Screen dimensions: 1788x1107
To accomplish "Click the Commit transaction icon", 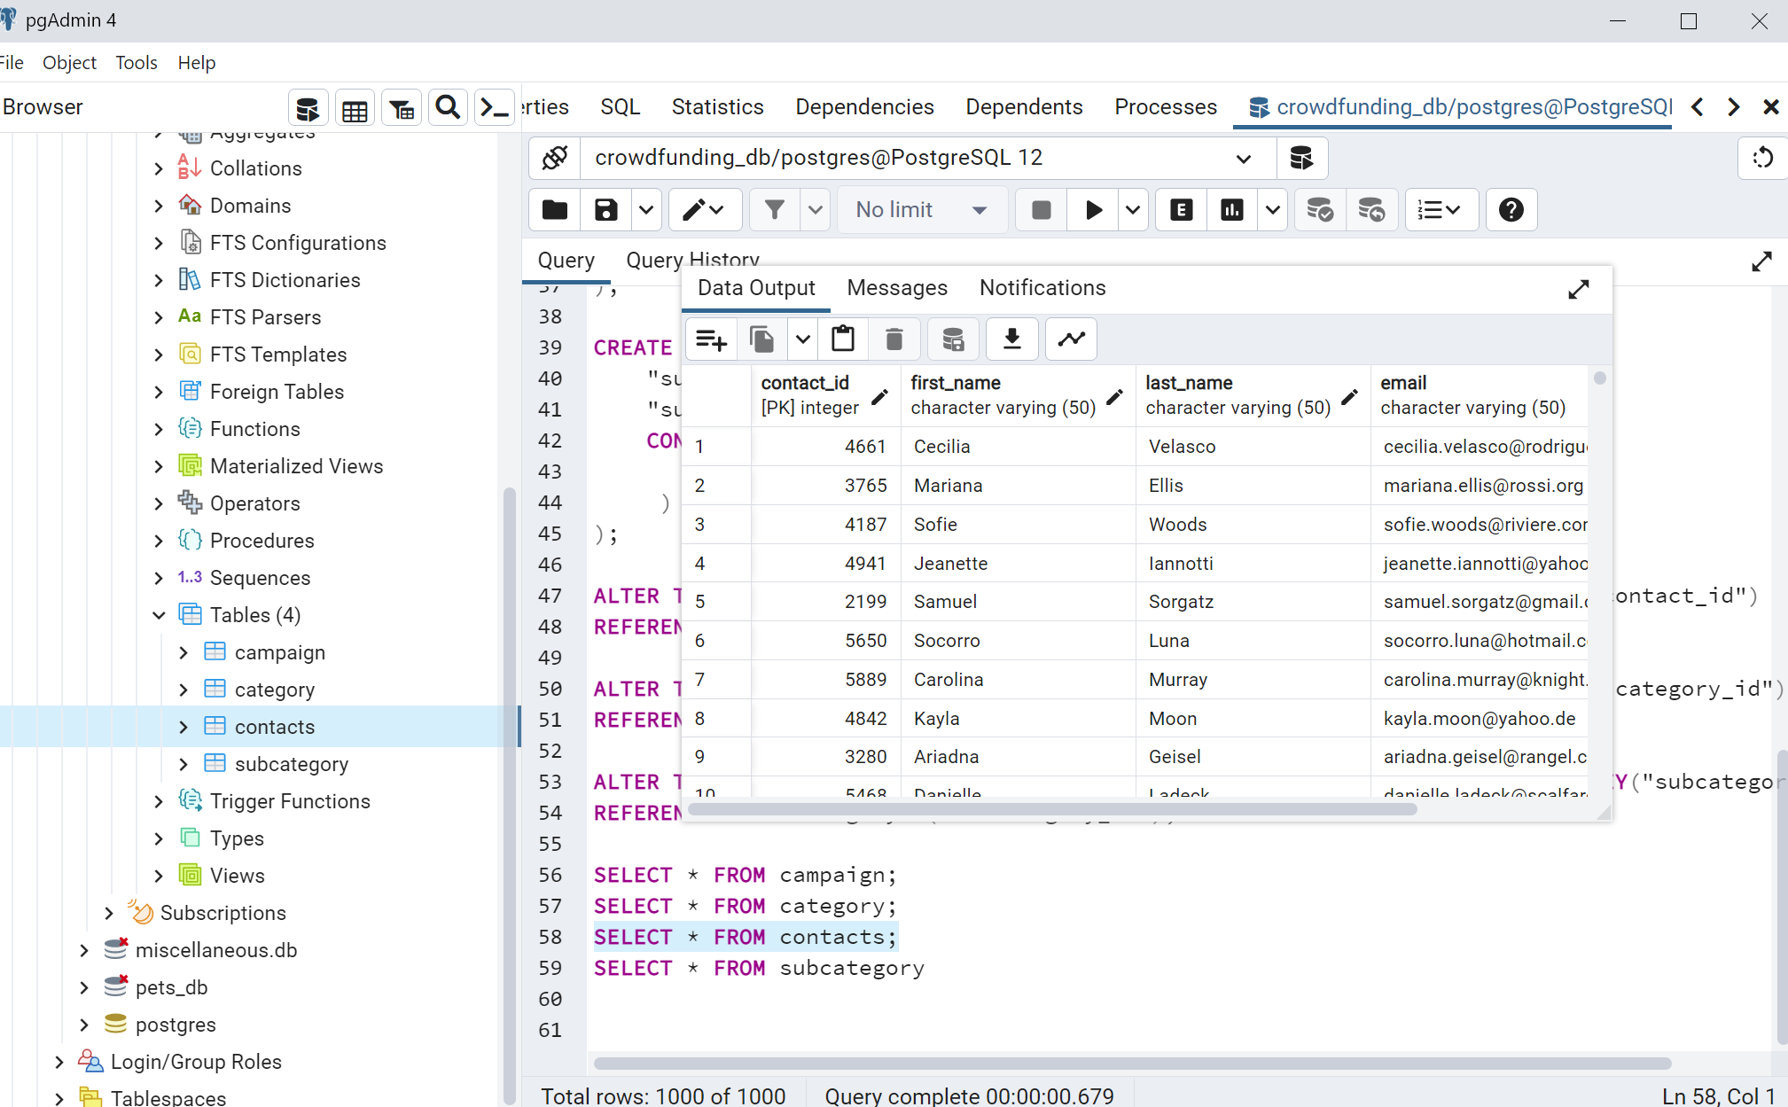I will click(x=1319, y=210).
